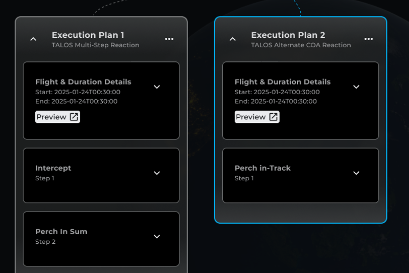Viewport: 409px width, 273px height.
Task: Expand Flight & Duration Details chevron in Plan 1
Action: [157, 87]
